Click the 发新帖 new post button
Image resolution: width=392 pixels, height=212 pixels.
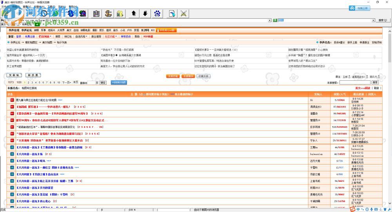15,75
